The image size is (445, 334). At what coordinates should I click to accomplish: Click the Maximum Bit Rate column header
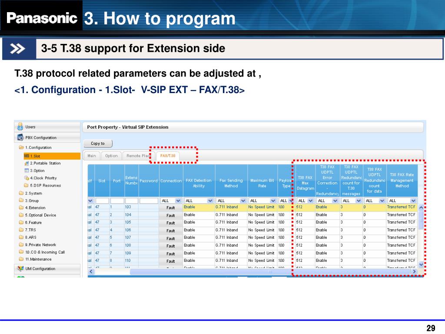262,180
